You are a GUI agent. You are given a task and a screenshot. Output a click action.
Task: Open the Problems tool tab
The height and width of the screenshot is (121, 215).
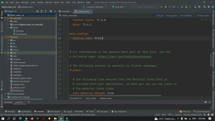10,112
